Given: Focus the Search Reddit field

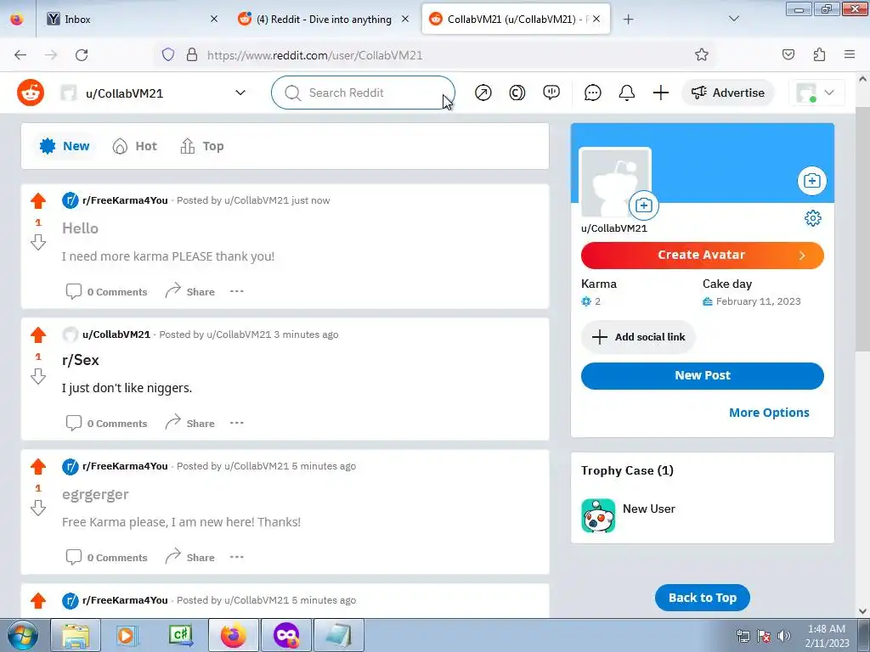Looking at the screenshot, I should click(x=363, y=93).
